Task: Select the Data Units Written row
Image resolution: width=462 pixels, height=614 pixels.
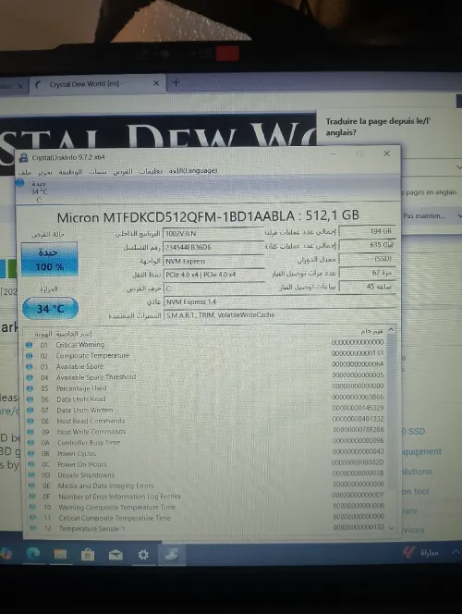Action: (205, 410)
